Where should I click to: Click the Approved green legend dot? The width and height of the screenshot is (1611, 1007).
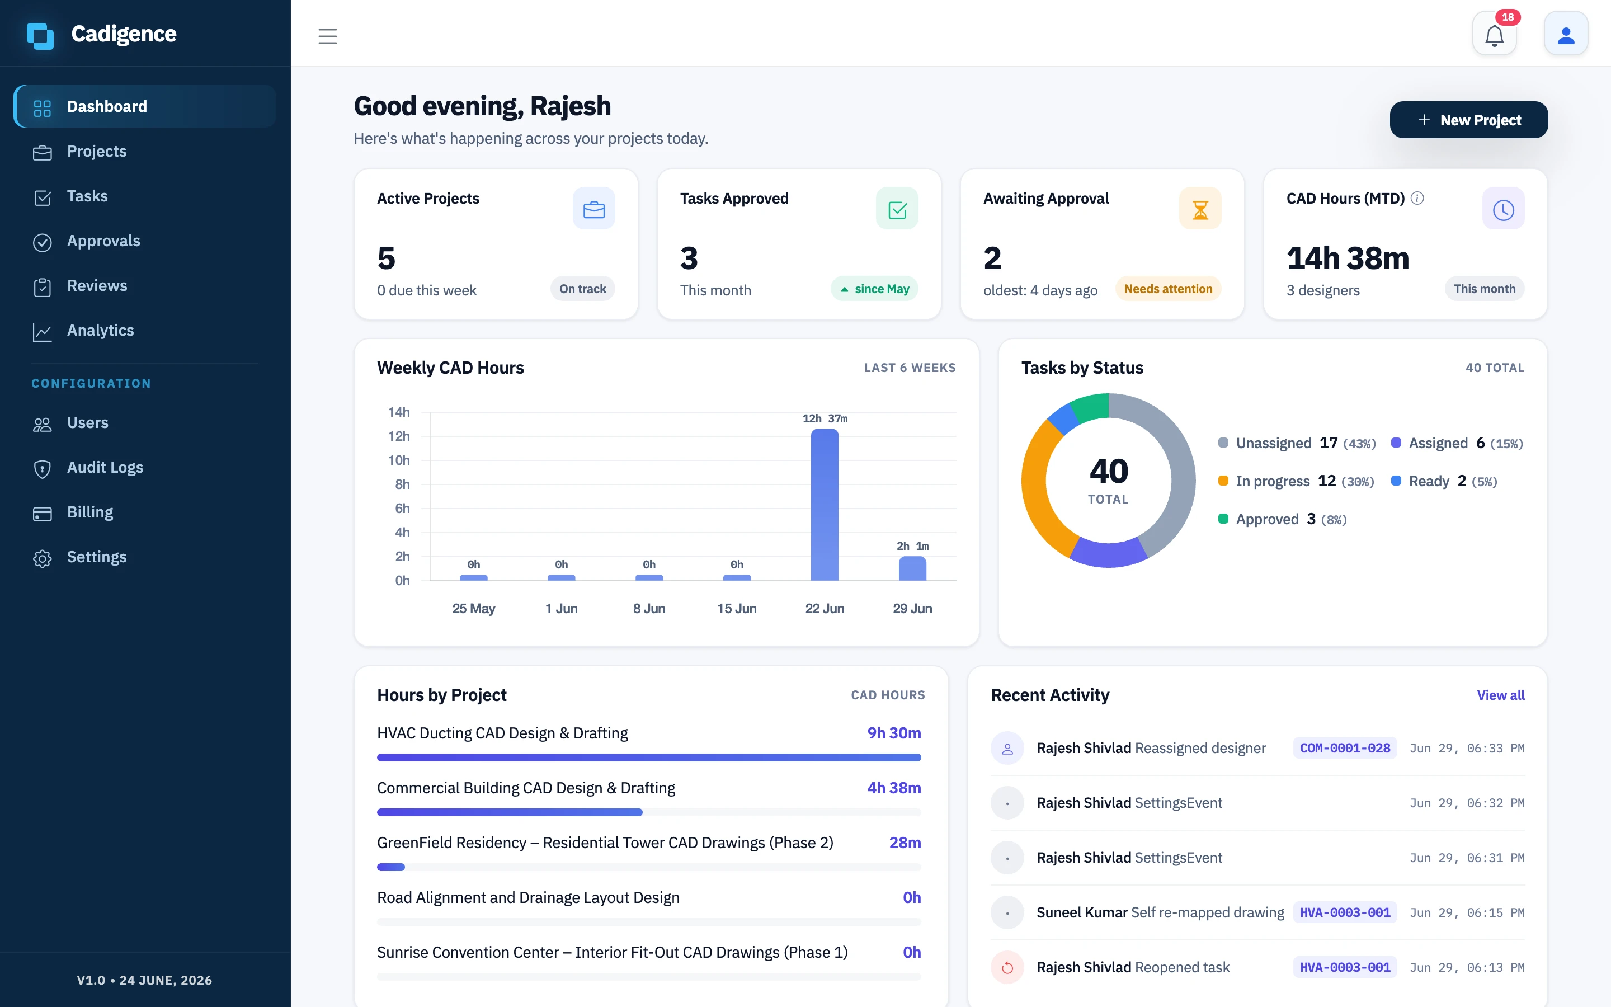1223,519
